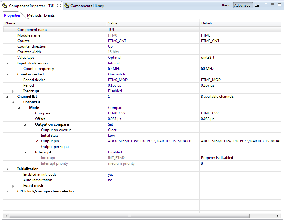Click the horizontal scrollbar thumb

[x=129, y=216]
